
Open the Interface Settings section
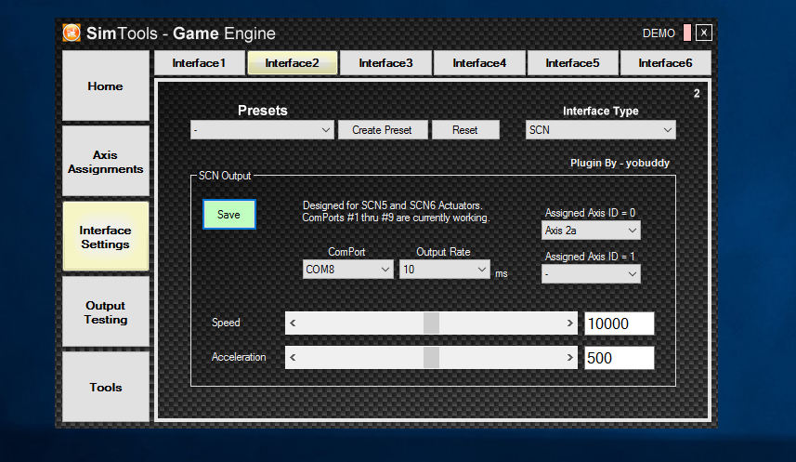(106, 237)
